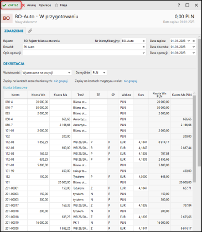Click the 680,00 Kwota Ma cell
The image size is (202, 232).
tap(60, 148)
